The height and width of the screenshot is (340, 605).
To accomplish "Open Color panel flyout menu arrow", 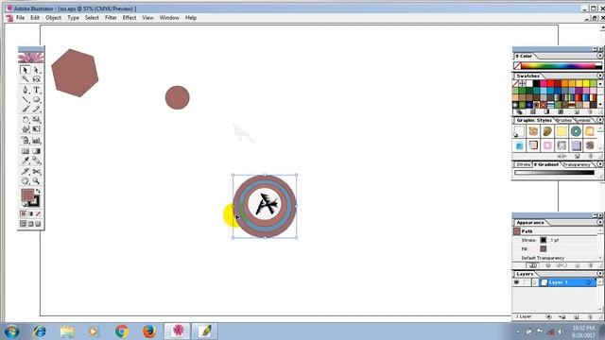I will pos(600,56).
